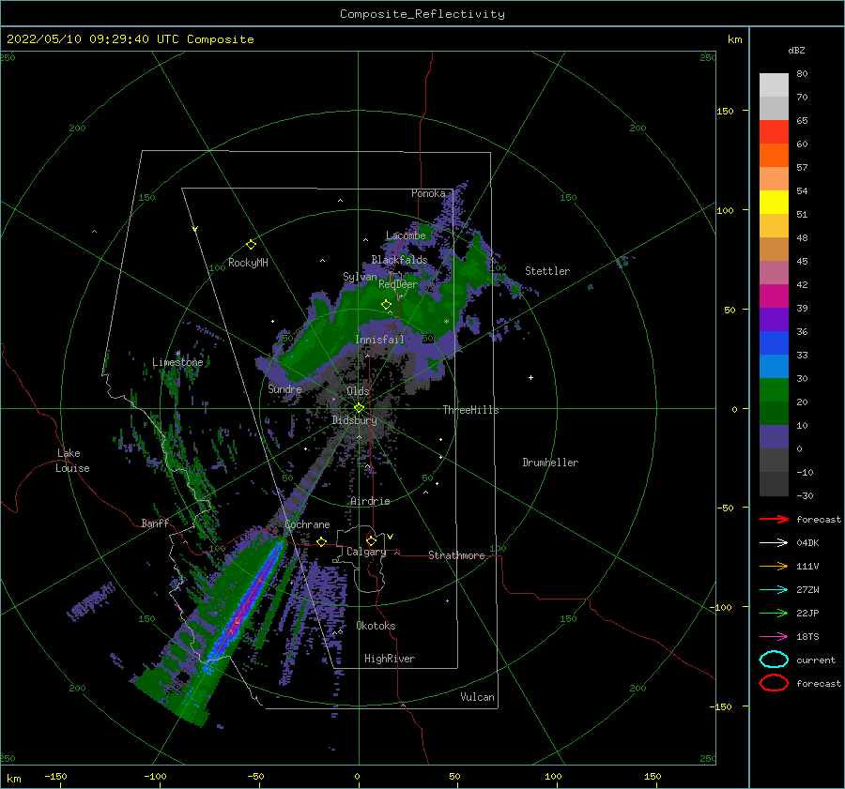Screen dimensions: 845x789
Task: Click white plus marker north of Drumheller
Action: click(x=530, y=377)
